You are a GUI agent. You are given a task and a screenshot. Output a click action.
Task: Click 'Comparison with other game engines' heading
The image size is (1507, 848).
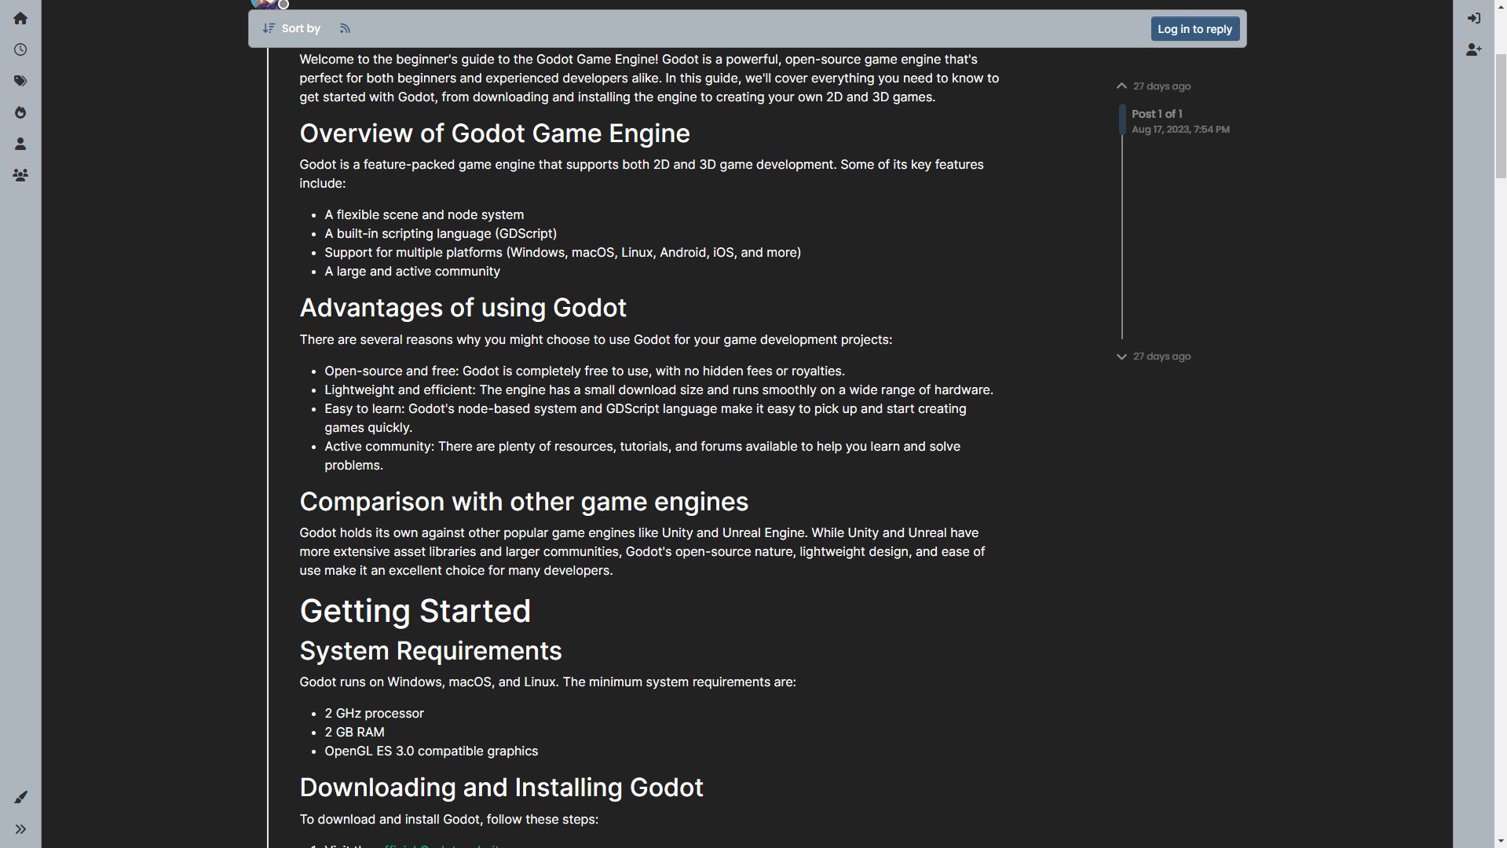pyautogui.click(x=524, y=502)
